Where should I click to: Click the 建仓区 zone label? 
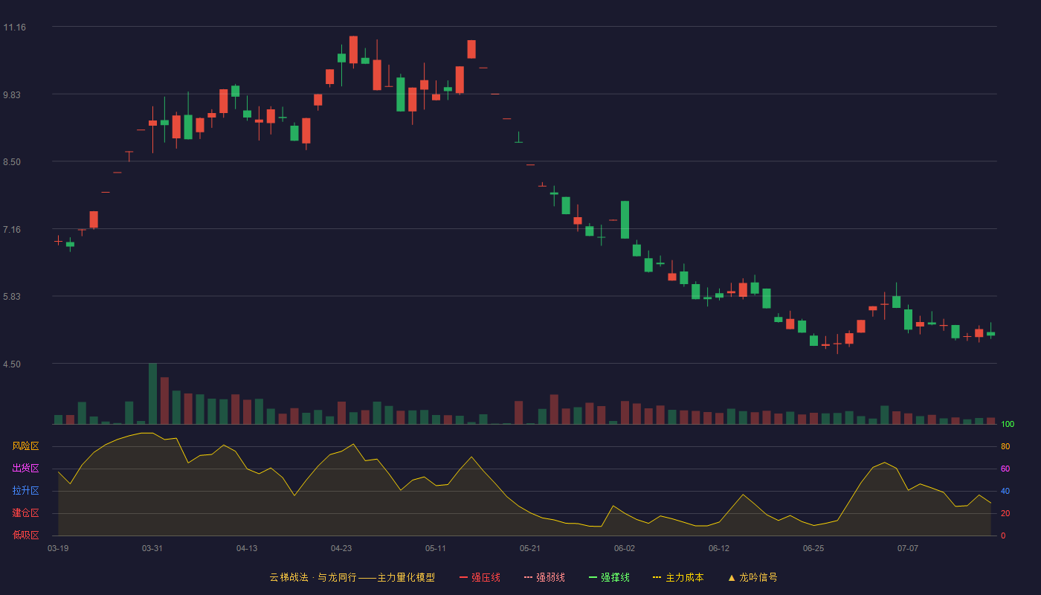25,513
